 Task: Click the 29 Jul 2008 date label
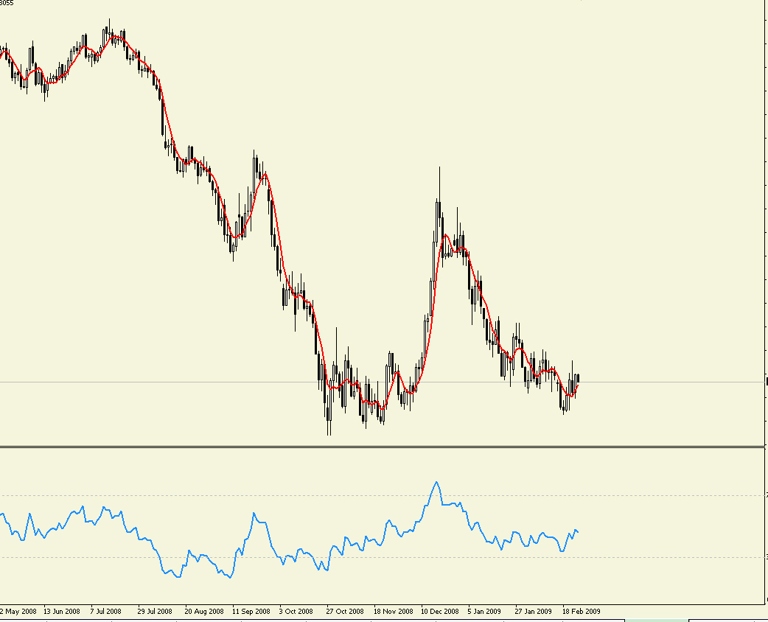click(x=157, y=611)
